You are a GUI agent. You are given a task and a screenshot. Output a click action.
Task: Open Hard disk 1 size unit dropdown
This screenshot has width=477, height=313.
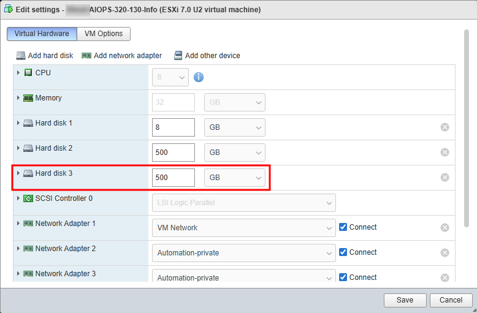(x=235, y=127)
